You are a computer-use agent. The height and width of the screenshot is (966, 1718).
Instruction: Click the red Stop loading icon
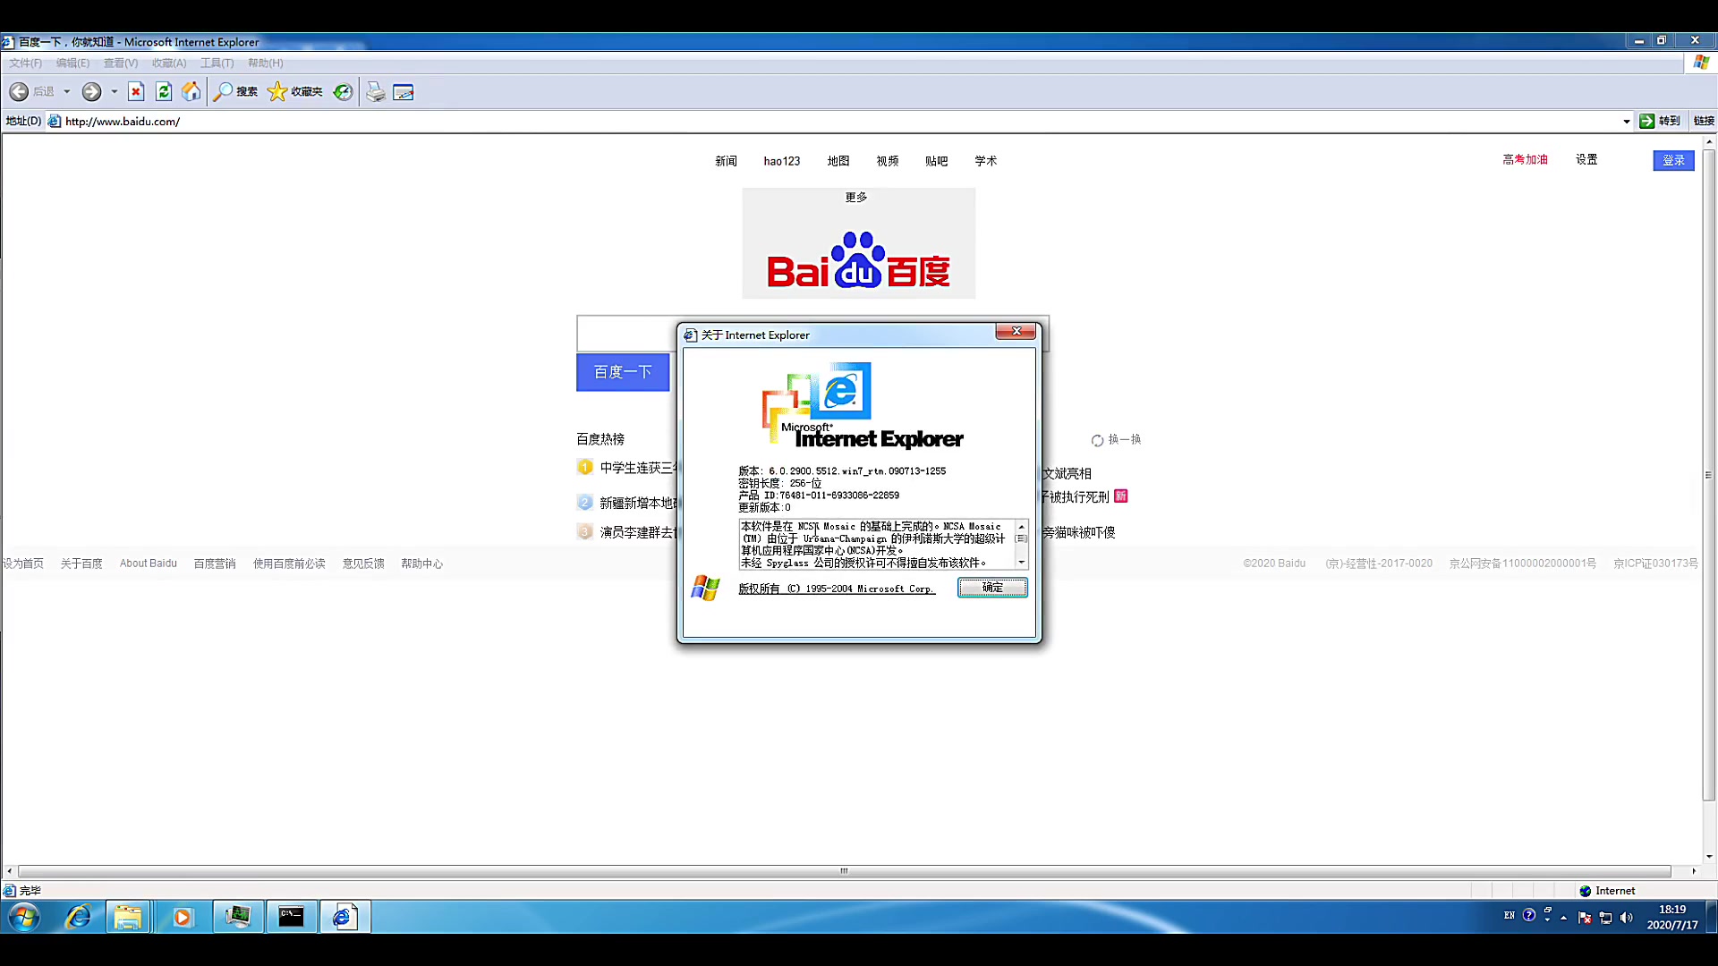[136, 91]
